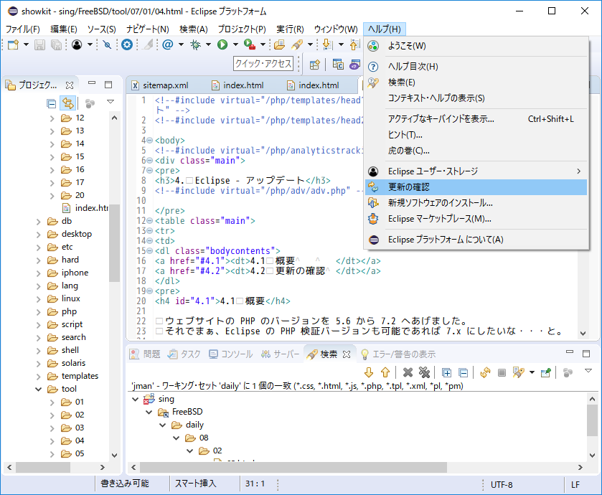
Task: Open Eclipse マーケットプレース(M) entry
Action: 476,219
